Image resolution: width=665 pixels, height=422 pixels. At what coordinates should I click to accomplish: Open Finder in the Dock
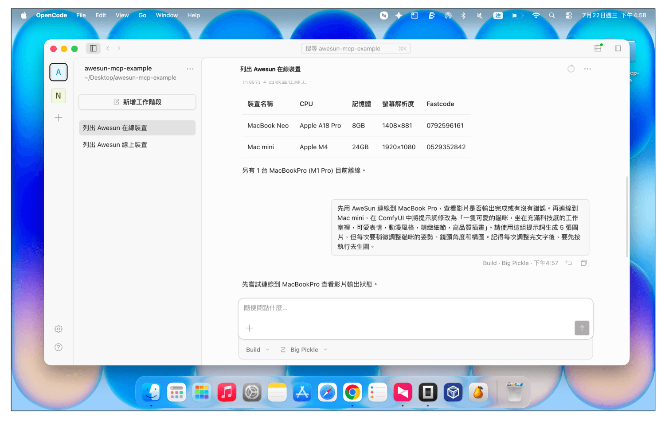coord(151,392)
